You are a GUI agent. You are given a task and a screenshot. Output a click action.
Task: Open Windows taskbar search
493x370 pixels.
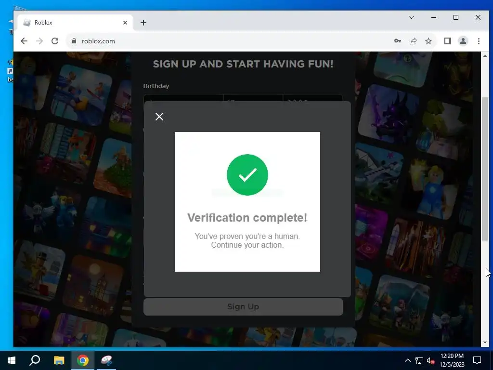[x=35, y=360]
